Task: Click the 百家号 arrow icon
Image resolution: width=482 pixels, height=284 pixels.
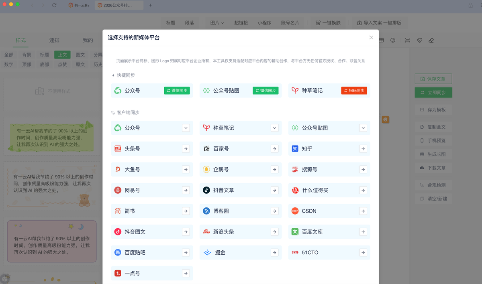Action: [274, 148]
